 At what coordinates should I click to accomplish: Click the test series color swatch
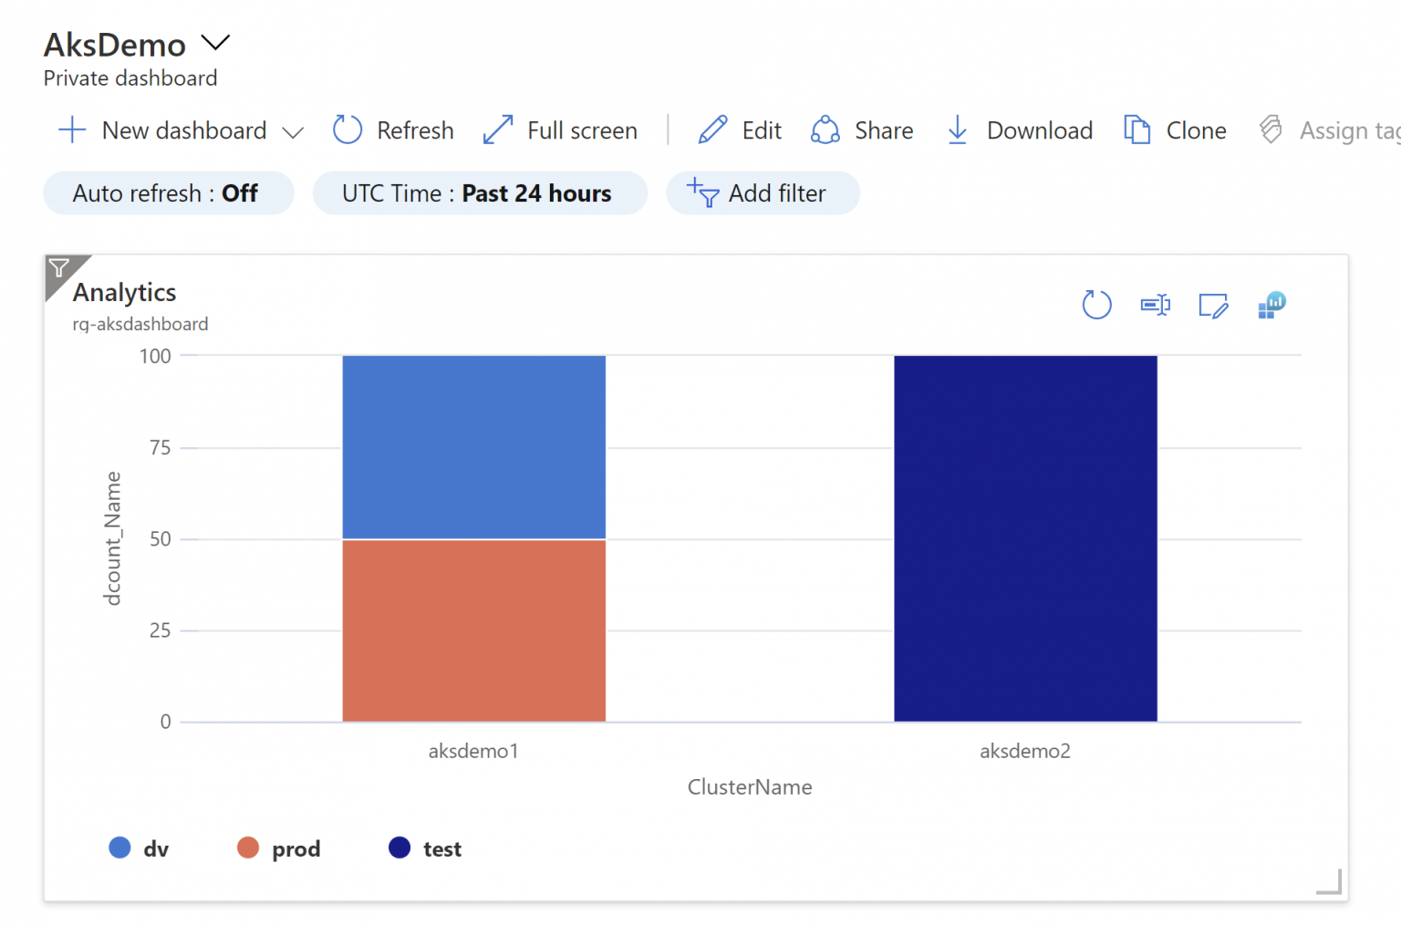point(399,848)
